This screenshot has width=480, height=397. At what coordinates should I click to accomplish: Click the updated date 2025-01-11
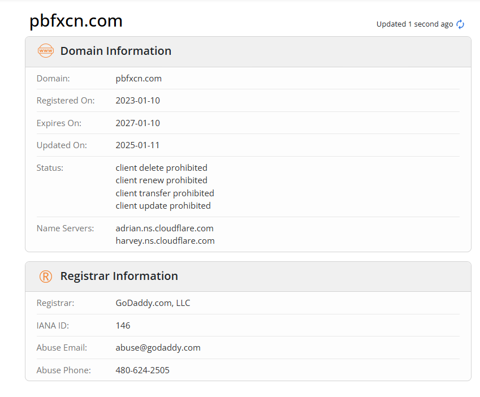[x=137, y=145]
